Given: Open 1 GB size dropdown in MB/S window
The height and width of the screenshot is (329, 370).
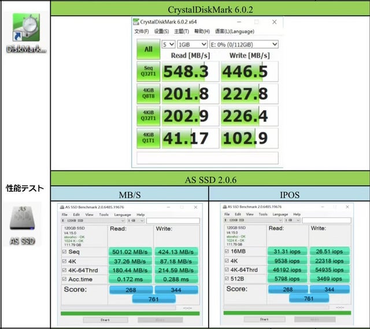Looking at the screenshot, I should click(x=136, y=220).
